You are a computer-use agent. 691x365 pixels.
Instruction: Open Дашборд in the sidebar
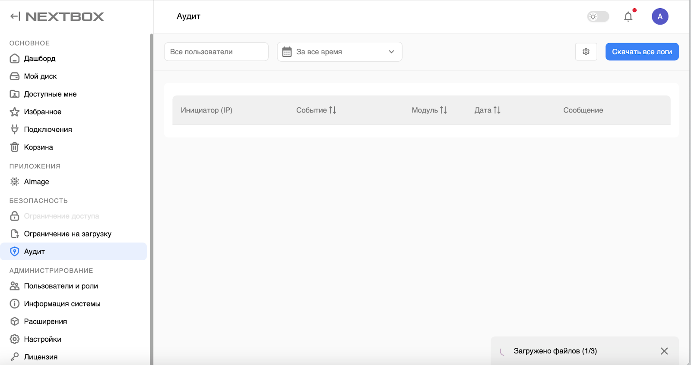[40, 59]
